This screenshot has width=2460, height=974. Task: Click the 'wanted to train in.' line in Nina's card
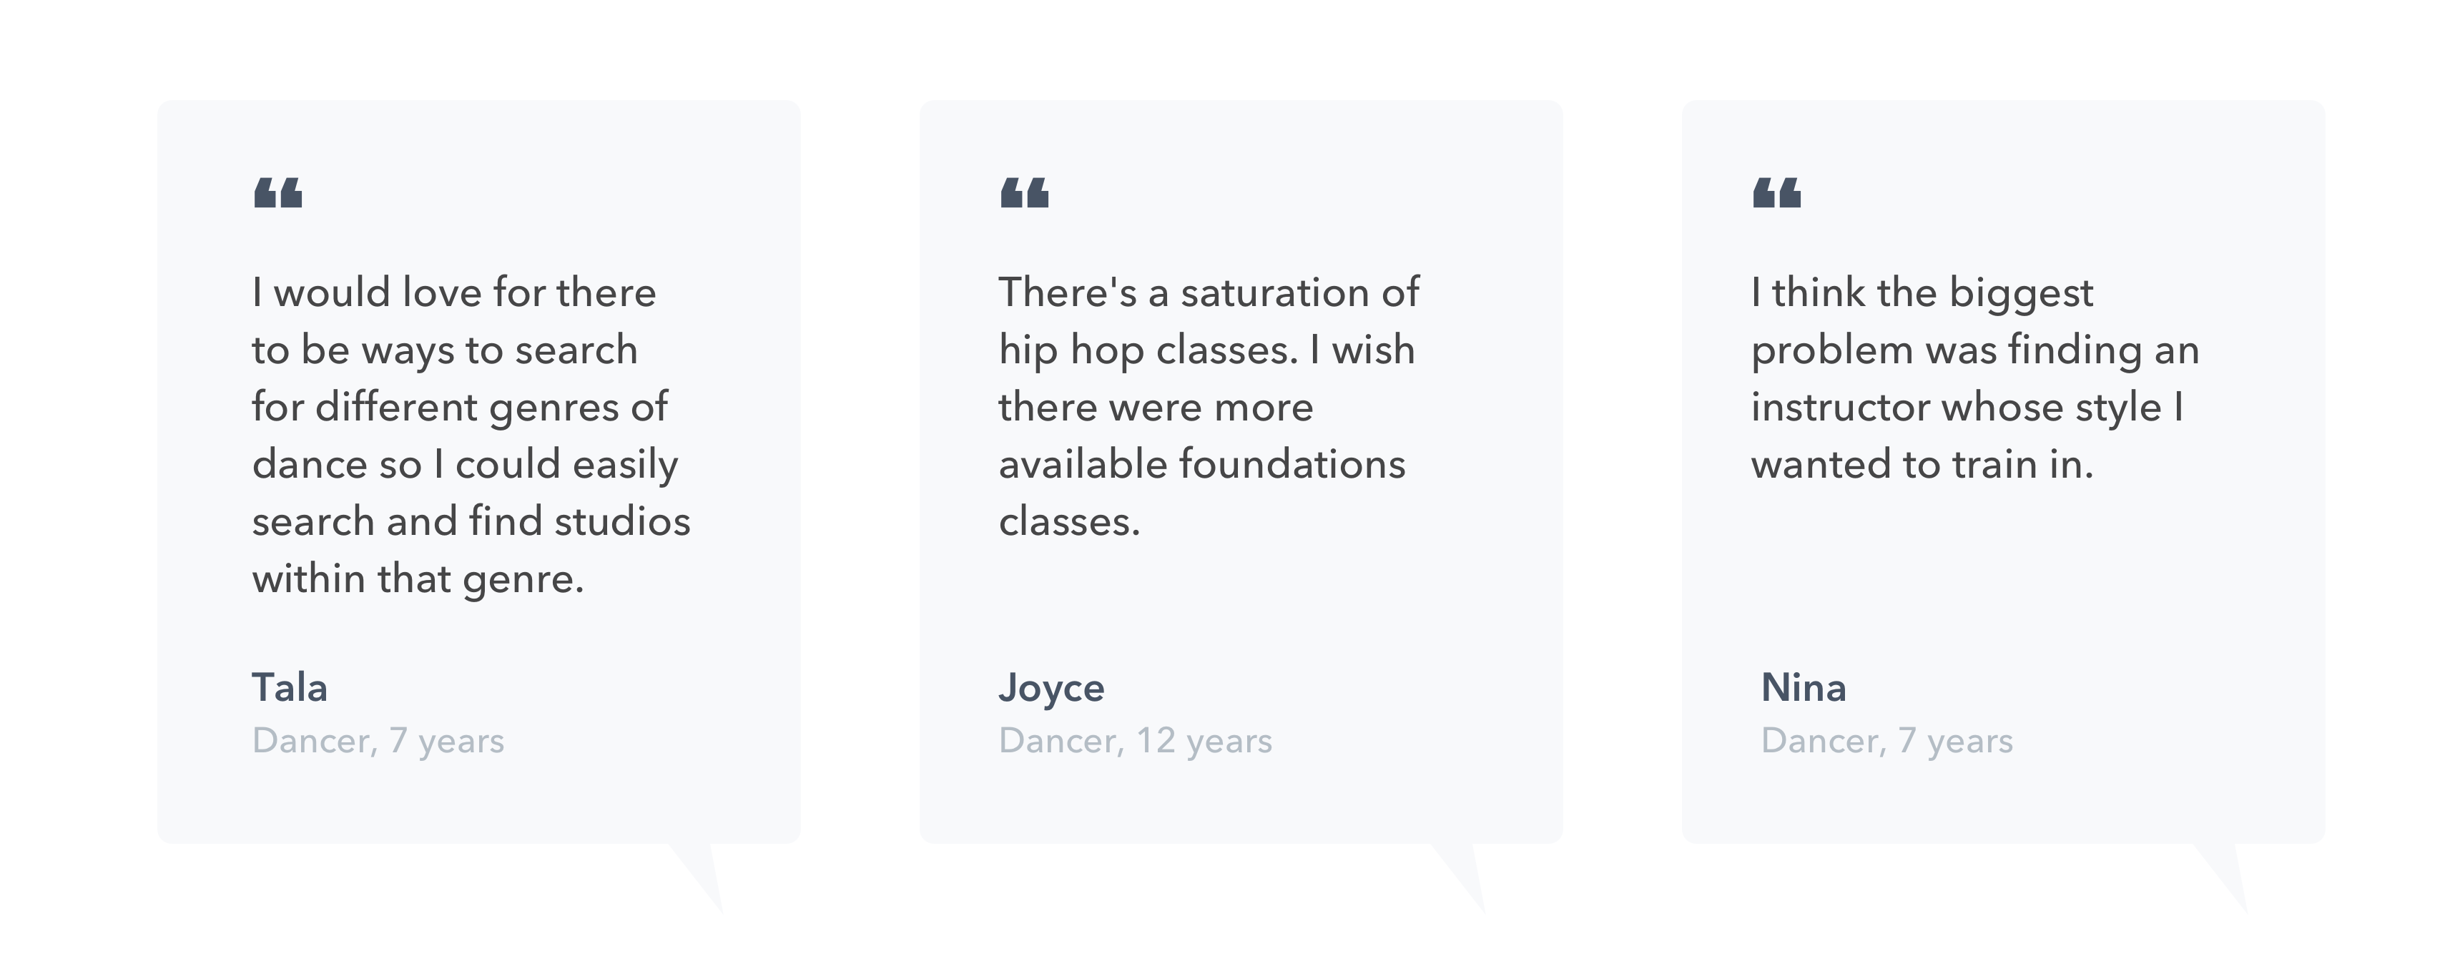pyautogui.click(x=1922, y=465)
